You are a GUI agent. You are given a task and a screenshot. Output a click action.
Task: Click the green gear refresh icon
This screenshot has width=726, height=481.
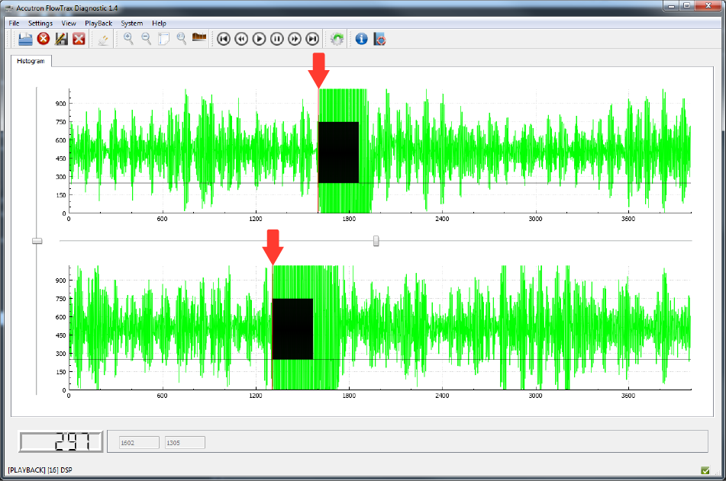point(337,39)
